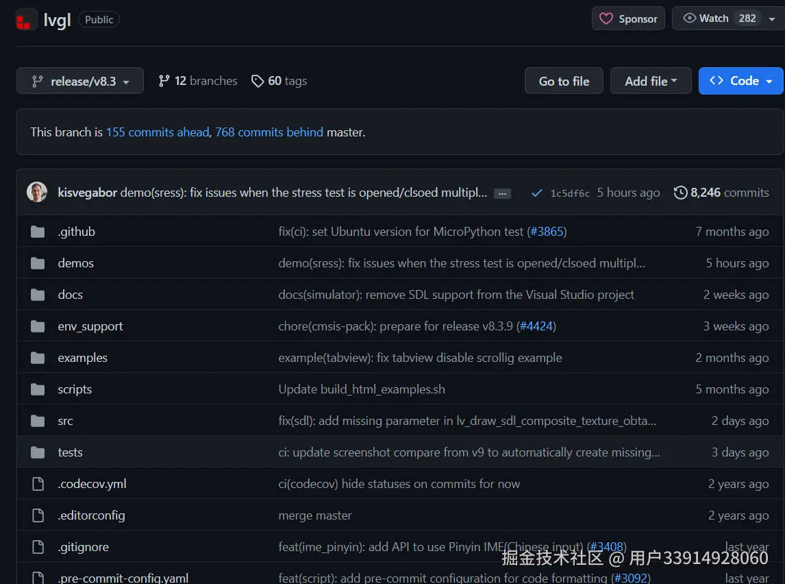The height and width of the screenshot is (584, 785).
Task: Open the Update build_html_examples.sh commit
Action: pyautogui.click(x=362, y=389)
